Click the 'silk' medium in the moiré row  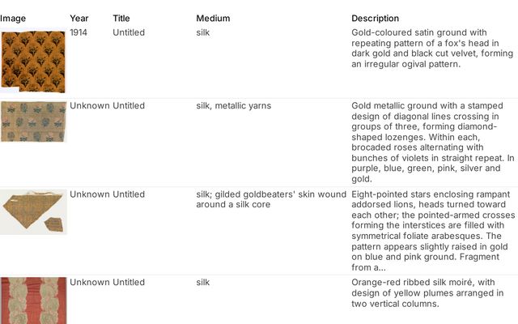(202, 282)
